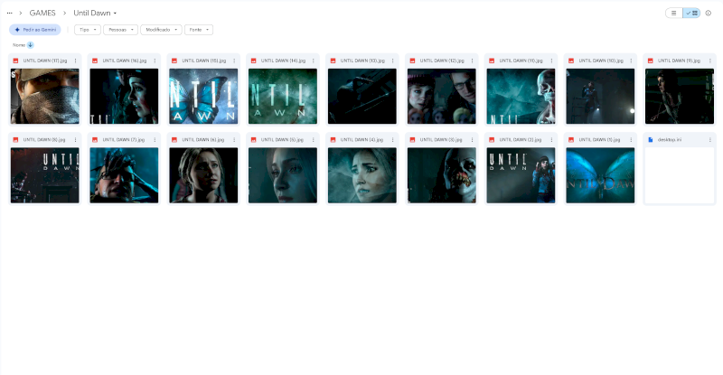Open more options for desktop.ini
Viewport: 723px width, 375px height.
tap(710, 140)
